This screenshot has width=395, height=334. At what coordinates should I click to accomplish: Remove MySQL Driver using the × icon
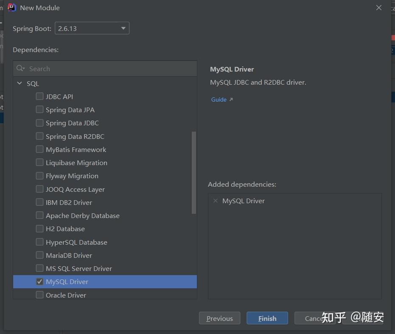[216, 201]
